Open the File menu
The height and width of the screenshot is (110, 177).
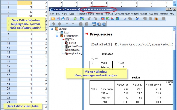52,14
